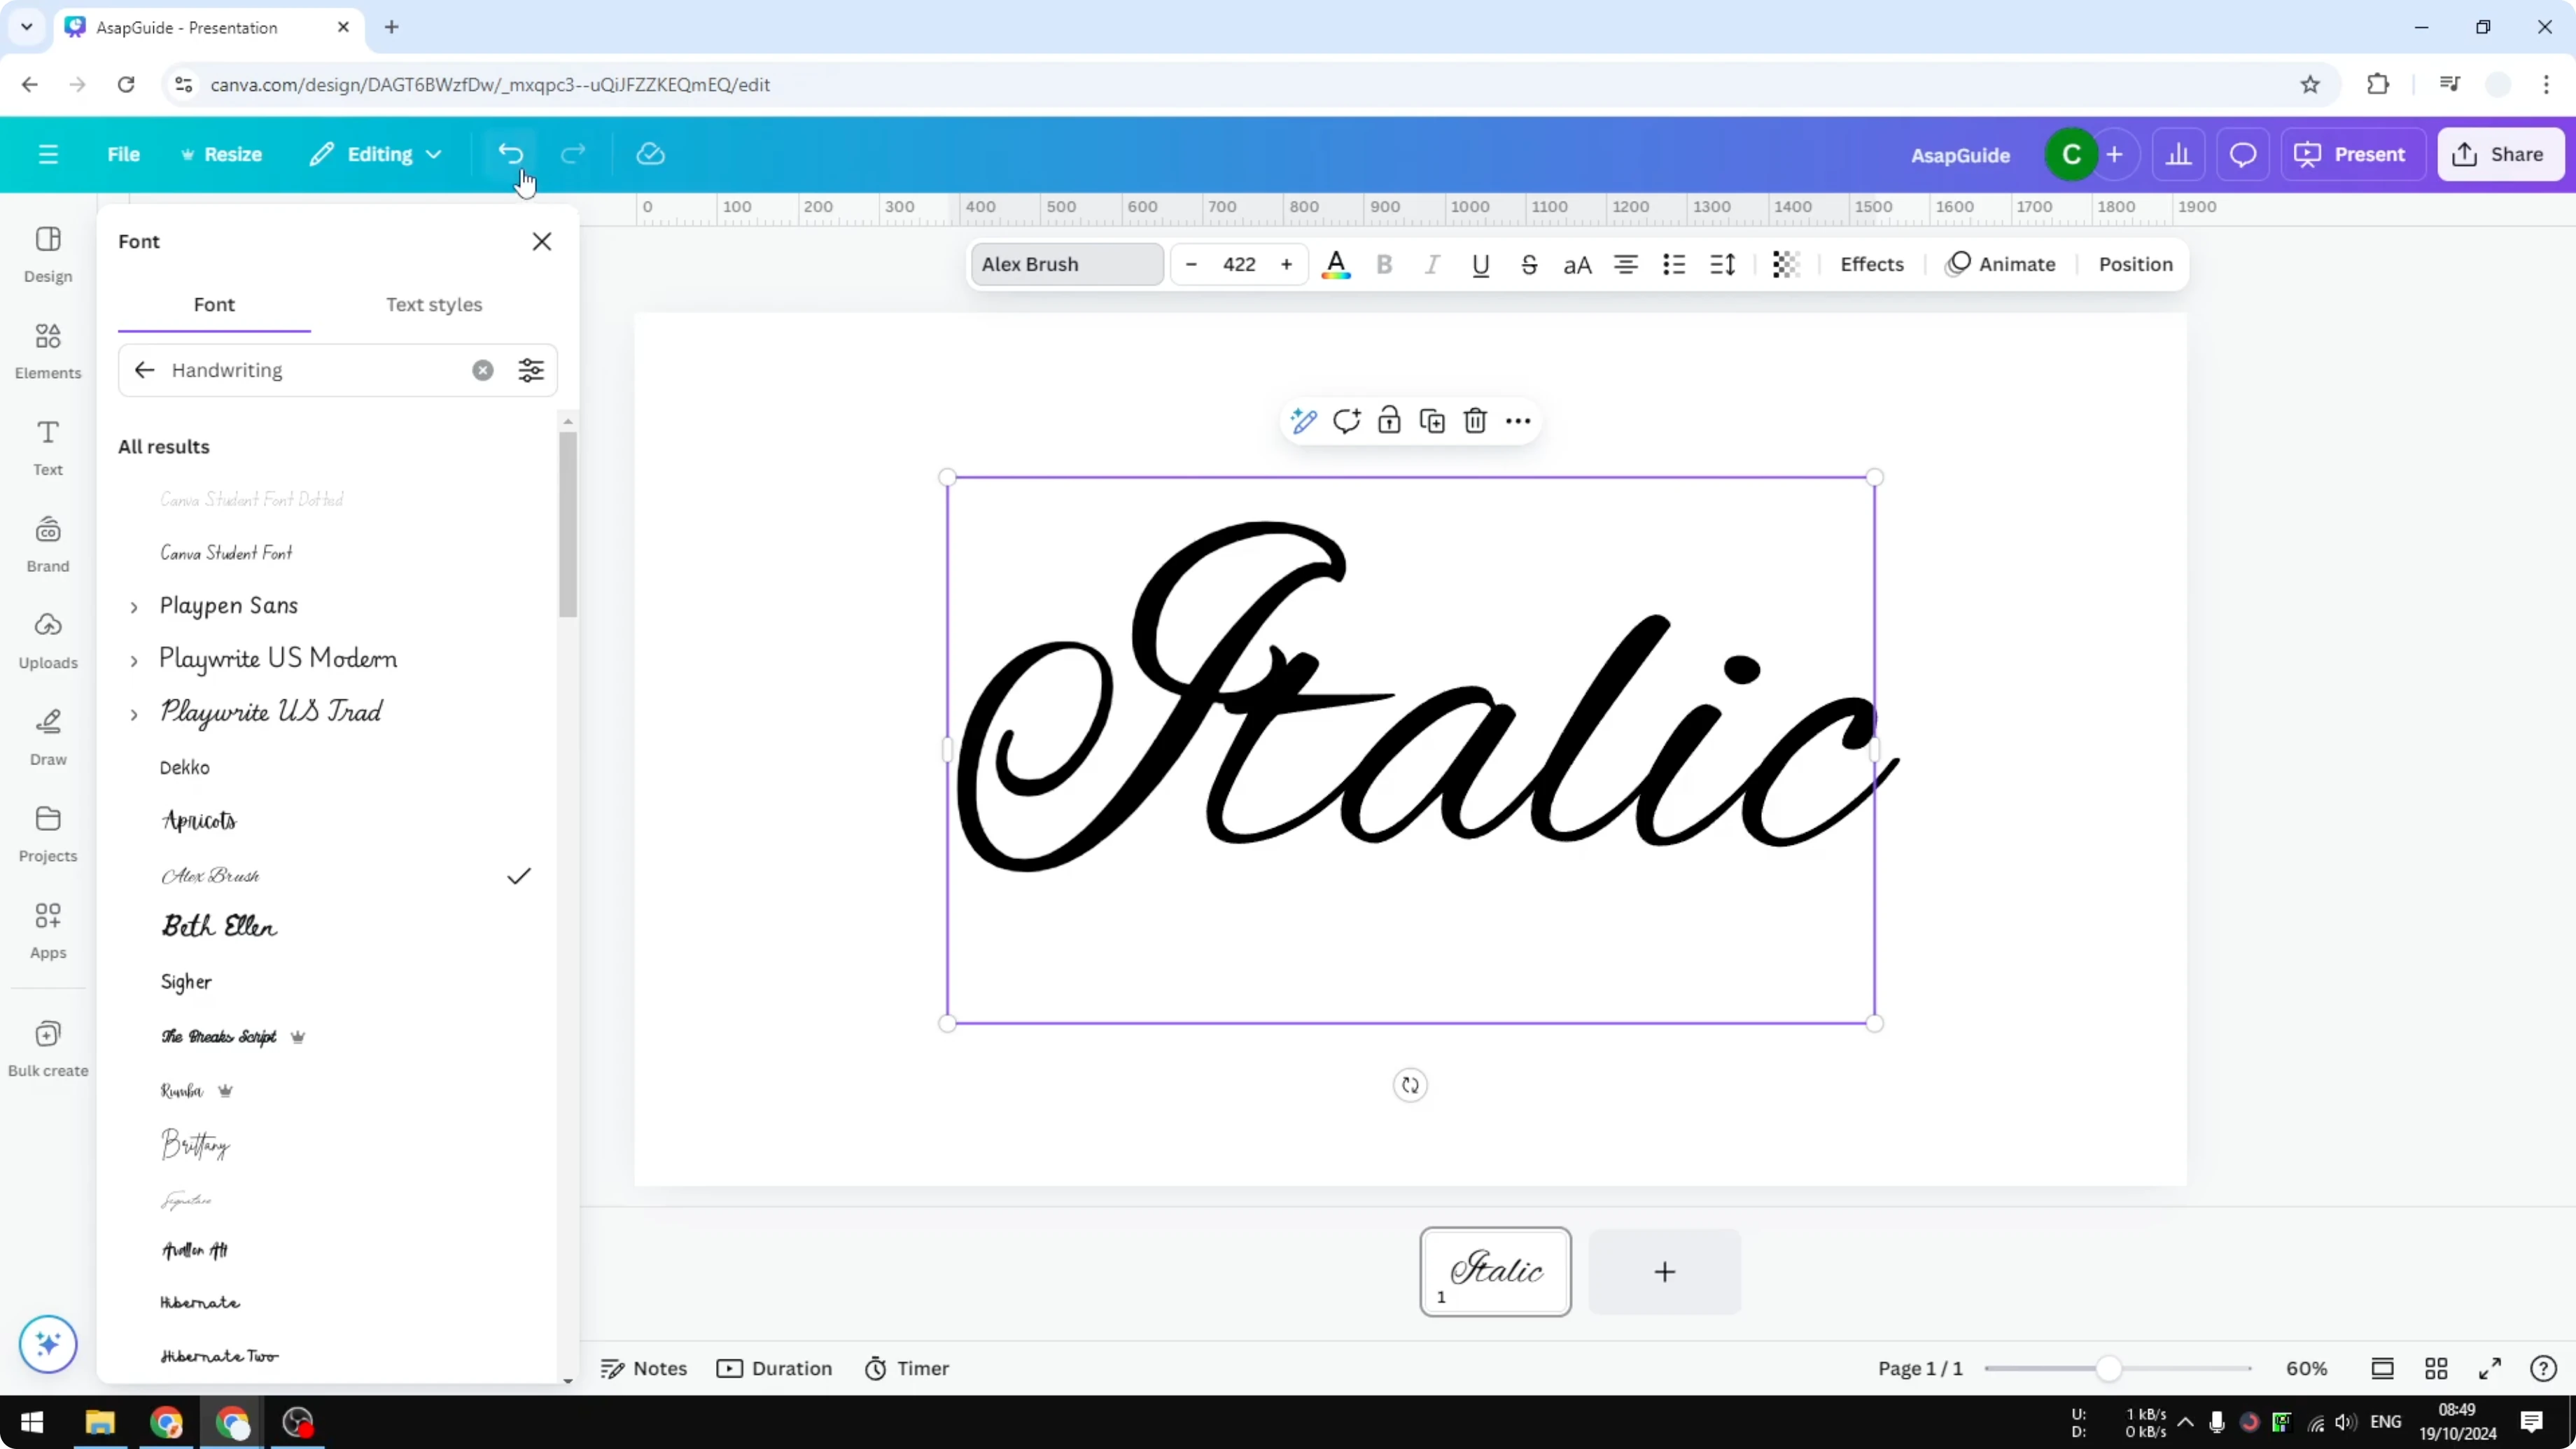Delete the selected text element
The image size is (2576, 1449).
point(1475,421)
